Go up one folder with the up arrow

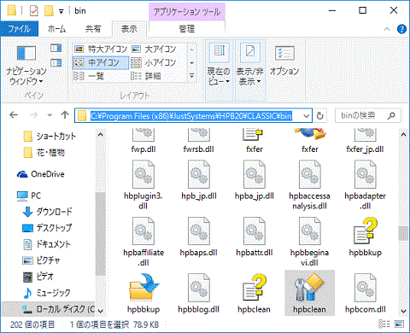tap(65, 115)
